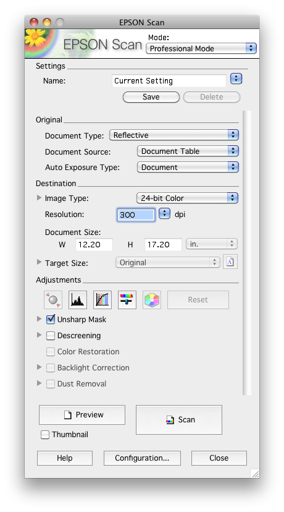Click the document width field 12.20
This screenshot has height=512, width=284.
(94, 244)
